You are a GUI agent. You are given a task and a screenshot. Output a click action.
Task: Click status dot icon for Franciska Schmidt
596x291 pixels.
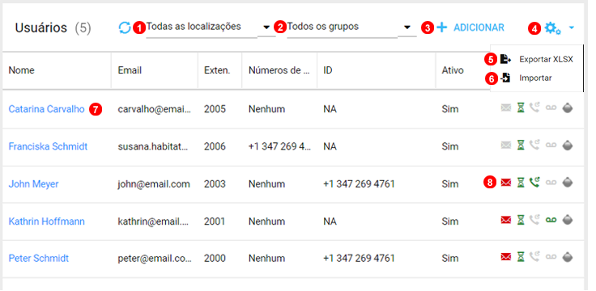click(x=568, y=145)
